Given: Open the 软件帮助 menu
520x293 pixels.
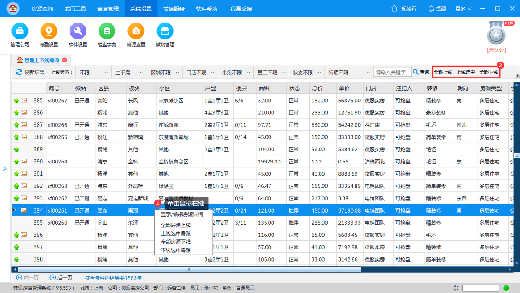Looking at the screenshot, I should coord(206,8).
